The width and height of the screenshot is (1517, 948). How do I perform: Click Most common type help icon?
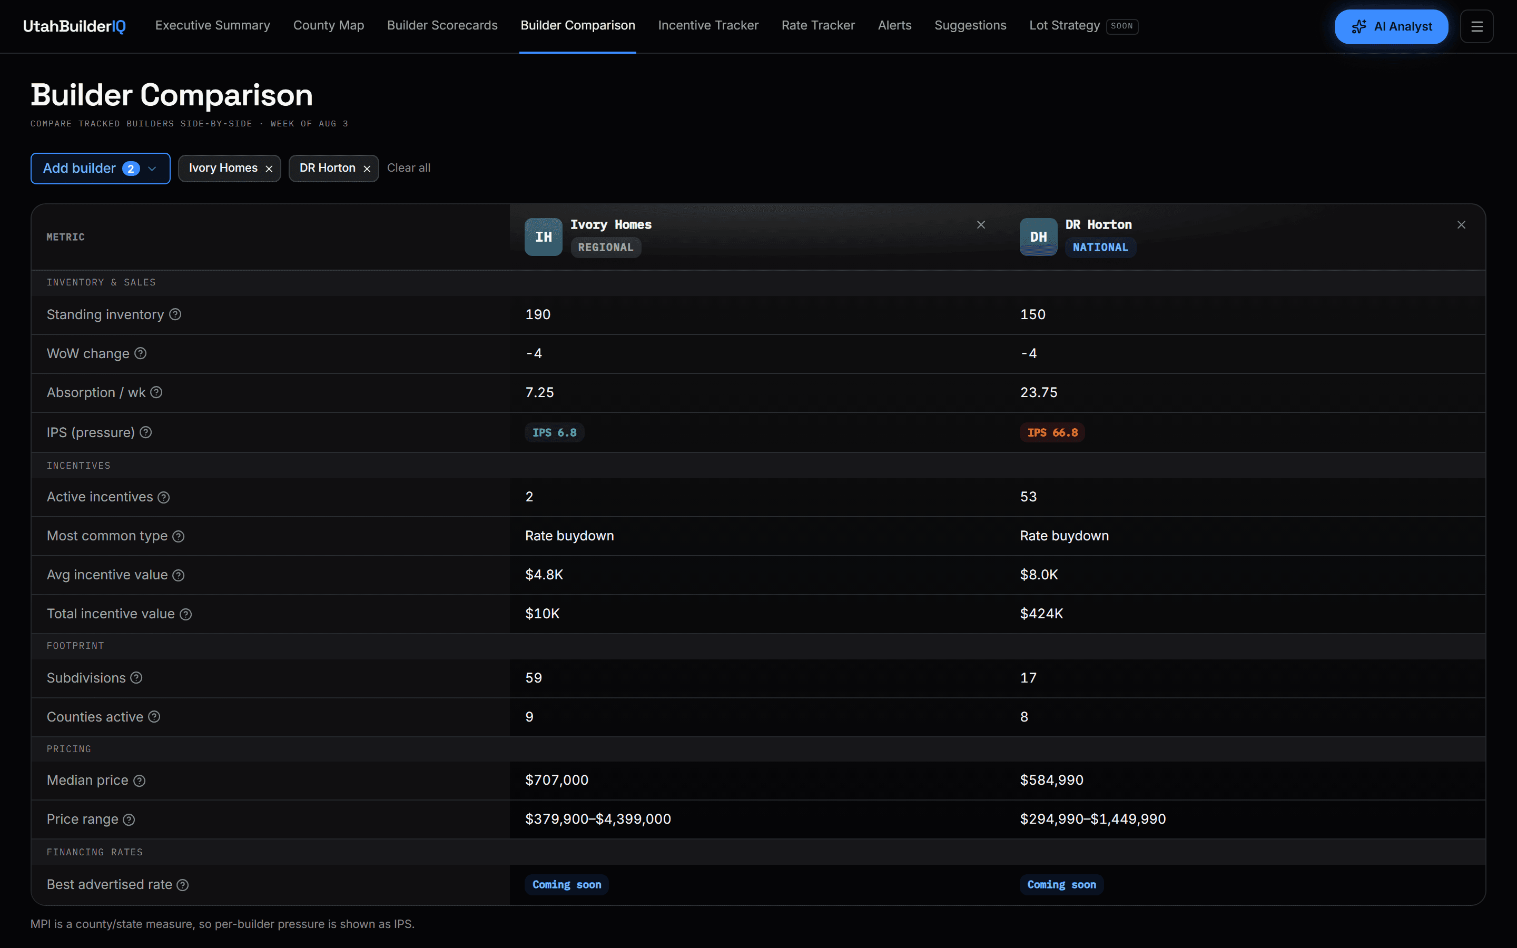pos(179,536)
